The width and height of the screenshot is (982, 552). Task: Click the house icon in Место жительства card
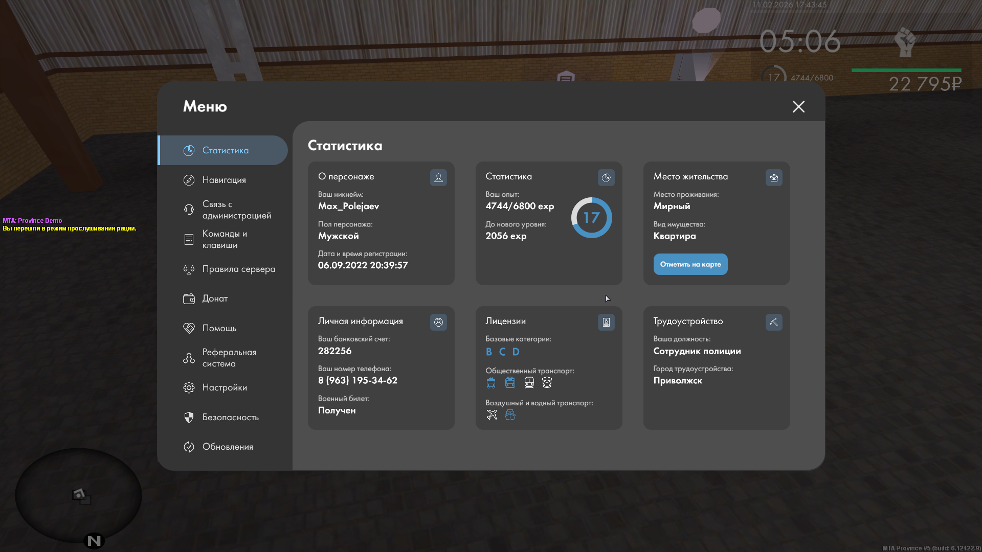[774, 177]
